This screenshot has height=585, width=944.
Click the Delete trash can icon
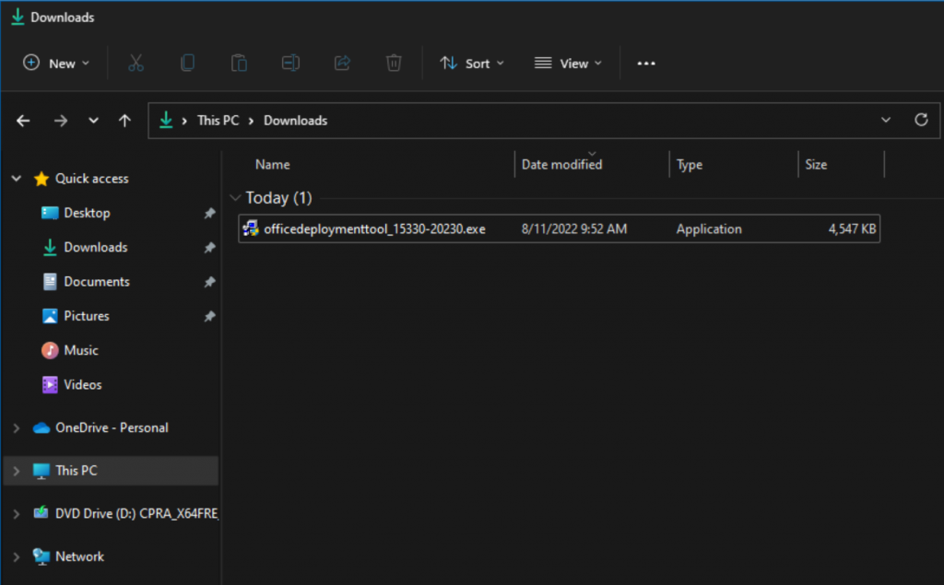394,64
